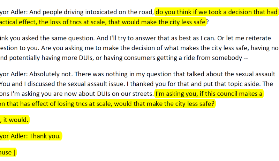Click the phrase "DUIs on our streets"
This screenshot has height=161, width=279.
pos(125,94)
